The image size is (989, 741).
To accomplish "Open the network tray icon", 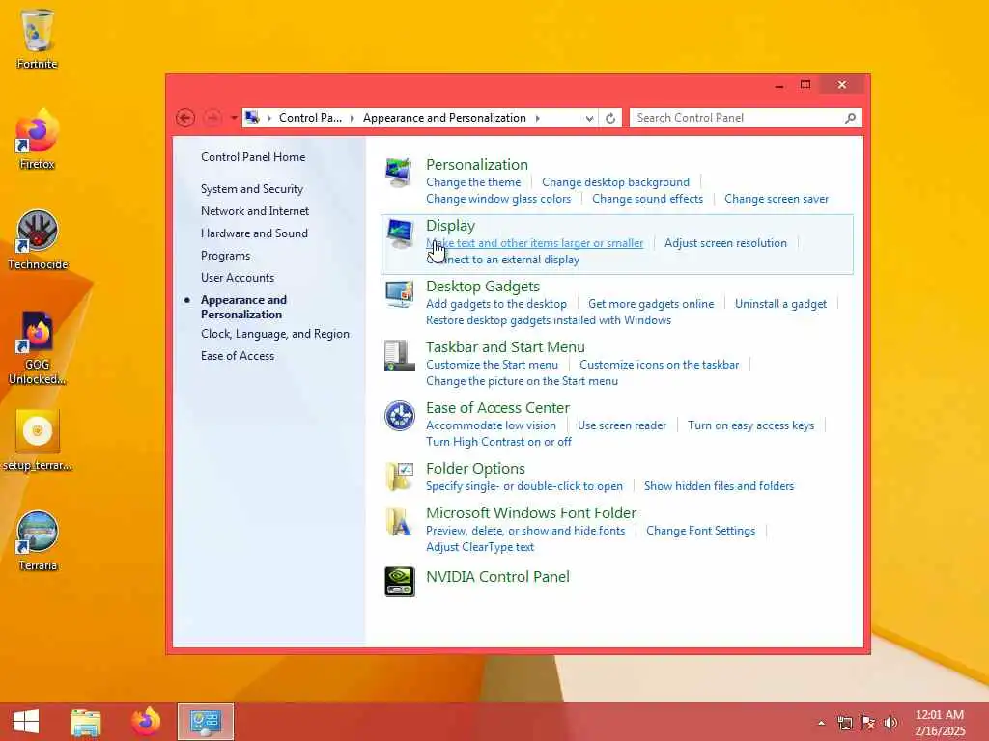I will [x=844, y=723].
